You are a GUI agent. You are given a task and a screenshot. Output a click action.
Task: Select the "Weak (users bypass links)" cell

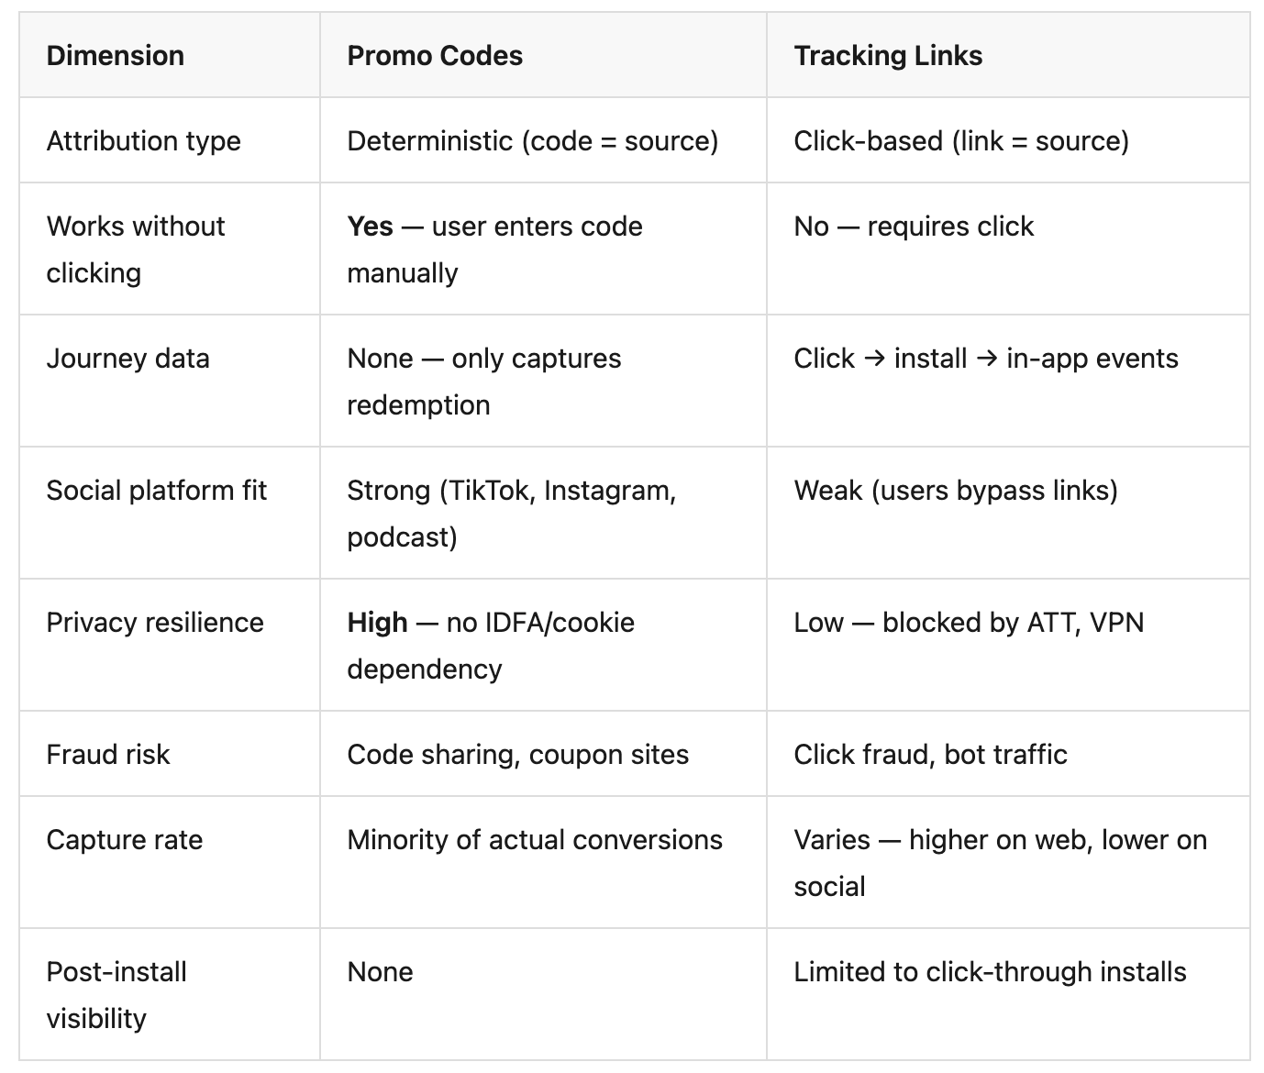956,491
